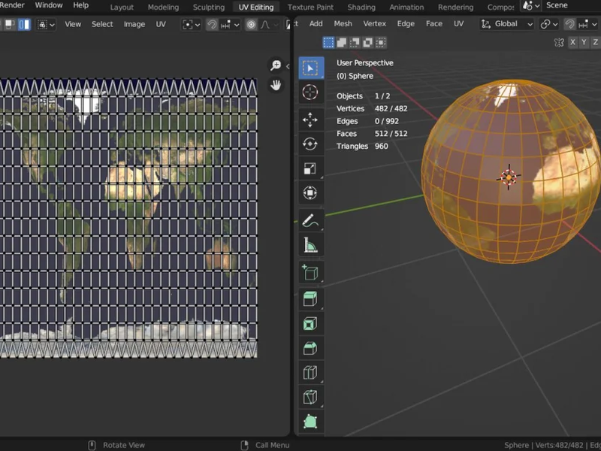Toggle snapping magnet in 3D viewport header
The height and width of the screenshot is (451, 601).
[x=569, y=24]
